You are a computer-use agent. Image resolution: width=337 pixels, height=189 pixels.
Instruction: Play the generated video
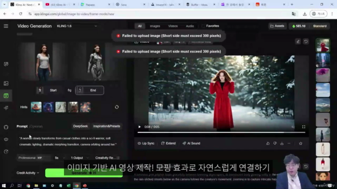point(140,127)
